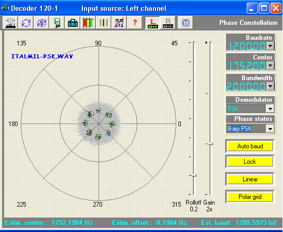Screen dimensions: 283x232
Task: Click the yellow Lock button
Action: pos(250,162)
